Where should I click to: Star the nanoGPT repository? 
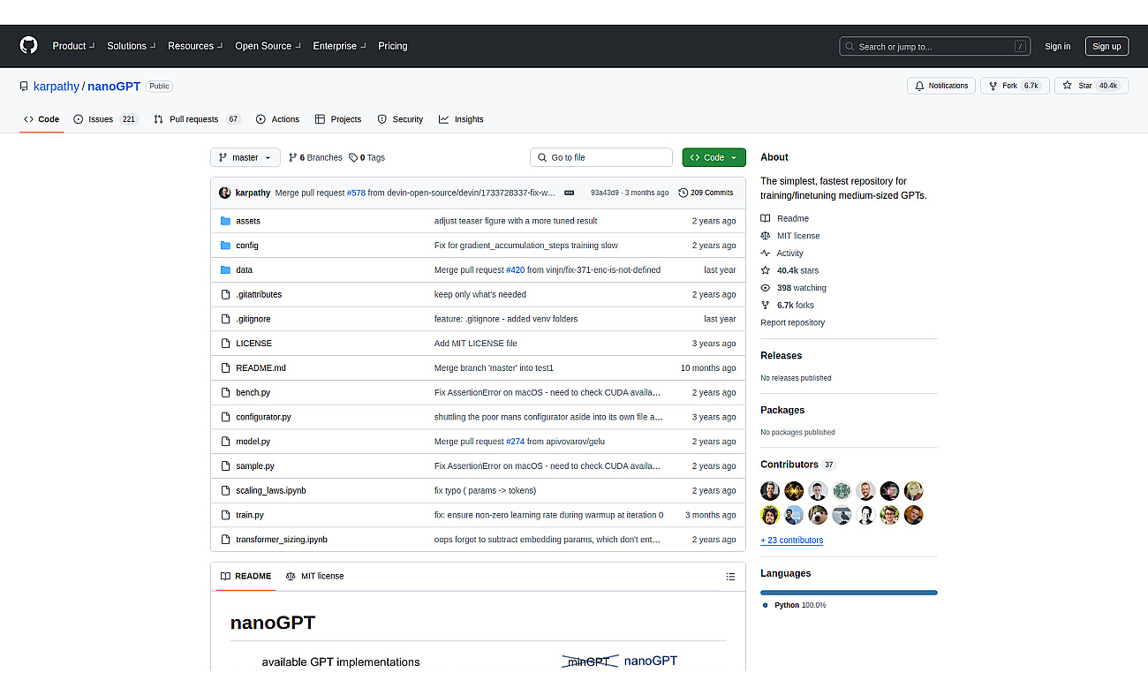1091,86
